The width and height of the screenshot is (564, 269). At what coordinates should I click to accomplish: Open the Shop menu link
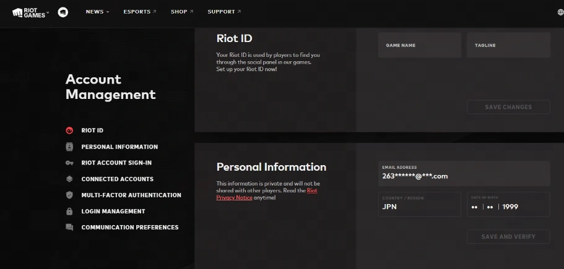tap(181, 12)
